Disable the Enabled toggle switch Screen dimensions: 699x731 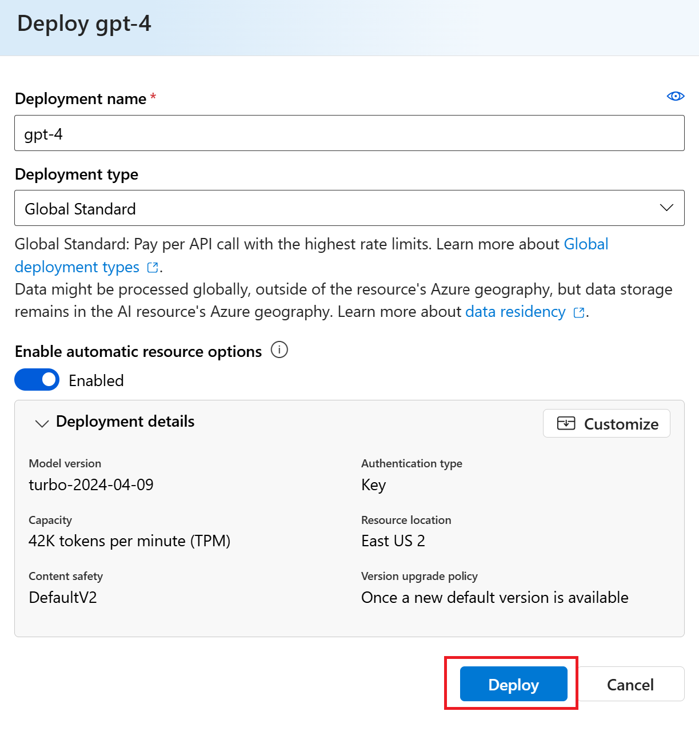point(37,379)
